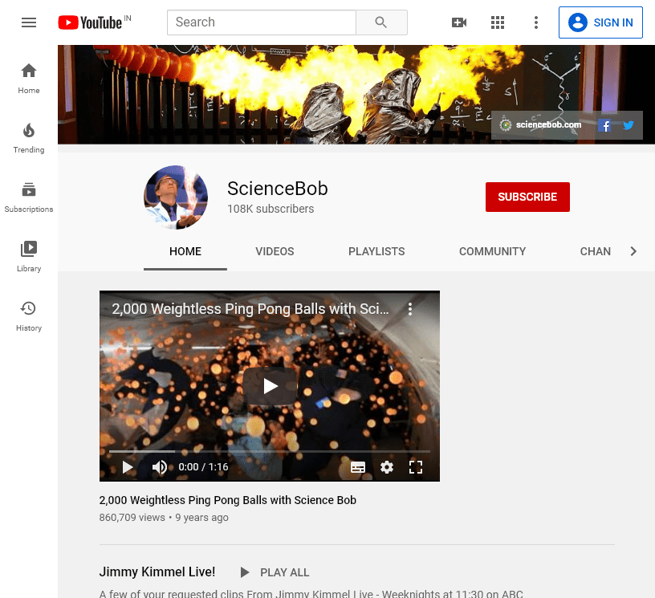
Task: Seek on the video progress bar
Action: [x=270, y=451]
